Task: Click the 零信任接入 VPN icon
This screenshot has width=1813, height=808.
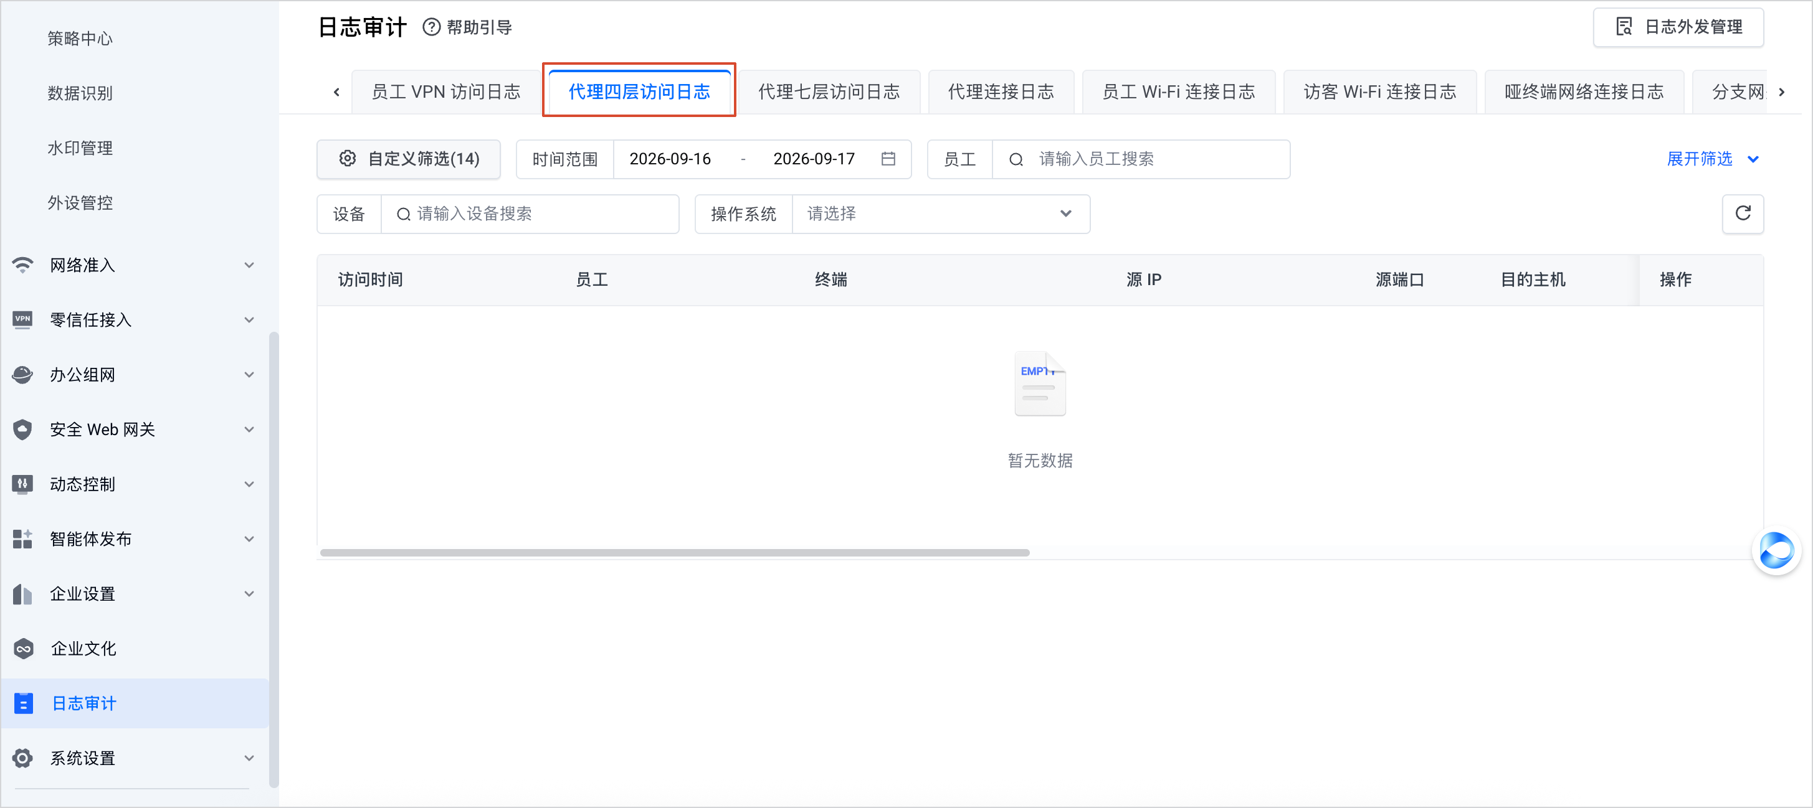Action: pyautogui.click(x=22, y=320)
